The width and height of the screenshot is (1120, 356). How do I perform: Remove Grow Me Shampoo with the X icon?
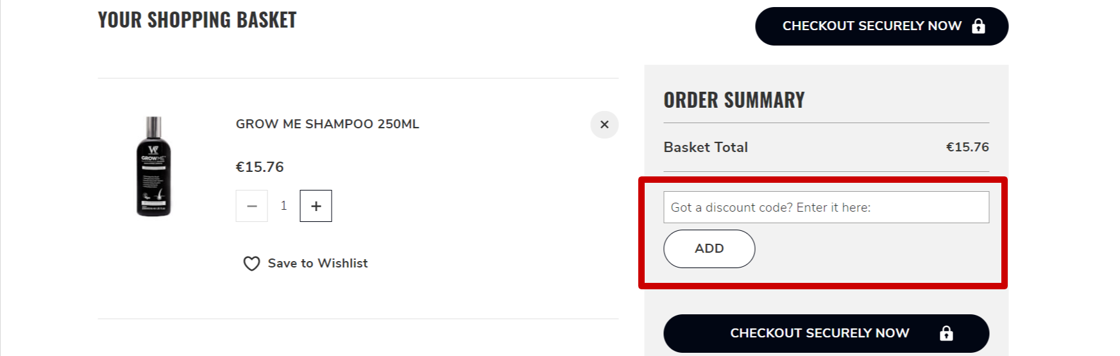[x=604, y=124]
